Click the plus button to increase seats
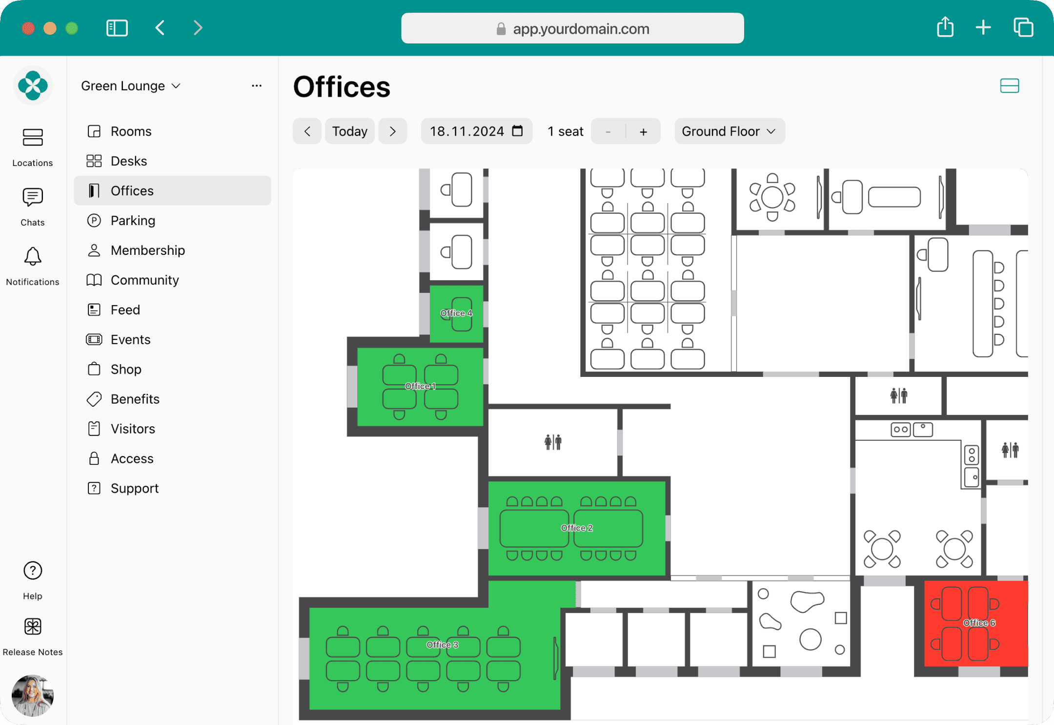This screenshot has width=1054, height=725. pos(644,131)
